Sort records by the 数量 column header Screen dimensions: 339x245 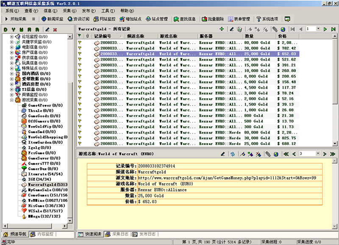pos(259,36)
